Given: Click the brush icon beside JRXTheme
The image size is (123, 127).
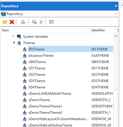Looking at the screenshot, I should 24,49.
